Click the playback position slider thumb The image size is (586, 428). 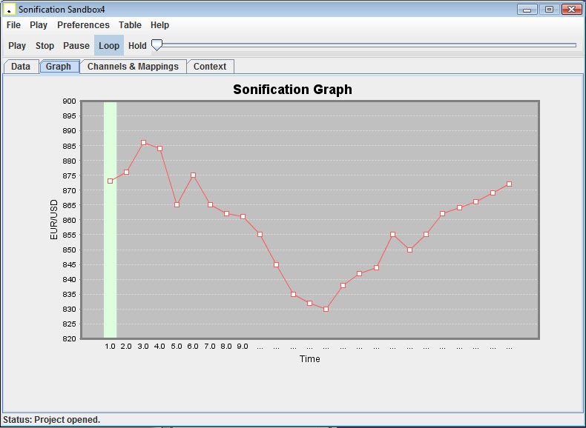click(x=157, y=45)
